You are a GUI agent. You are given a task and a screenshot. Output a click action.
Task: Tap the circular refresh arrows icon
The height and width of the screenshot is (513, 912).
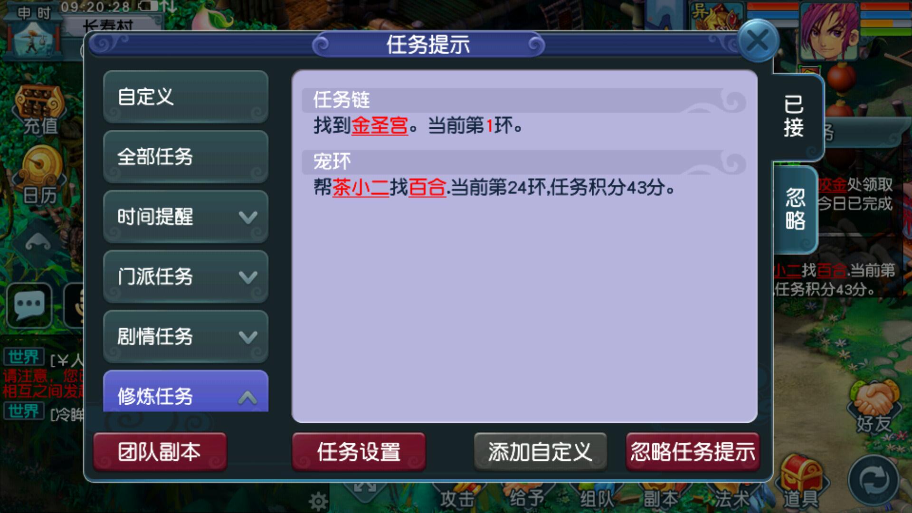(874, 481)
